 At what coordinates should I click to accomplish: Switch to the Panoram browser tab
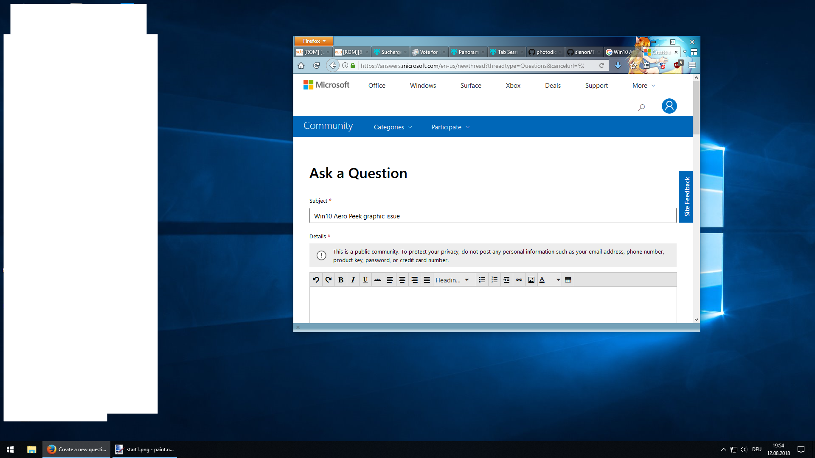(x=468, y=52)
